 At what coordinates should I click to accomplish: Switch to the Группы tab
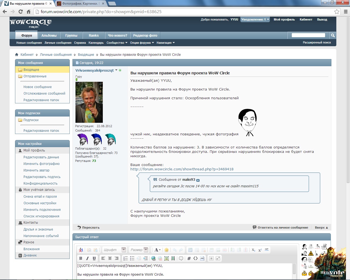point(71,36)
